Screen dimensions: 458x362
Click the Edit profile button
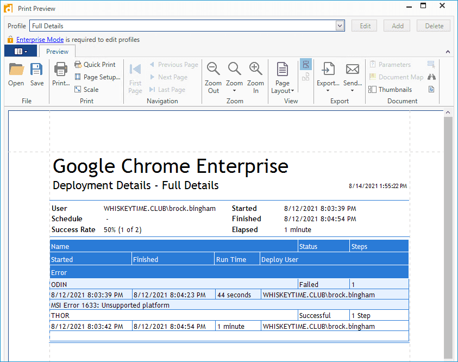365,26
